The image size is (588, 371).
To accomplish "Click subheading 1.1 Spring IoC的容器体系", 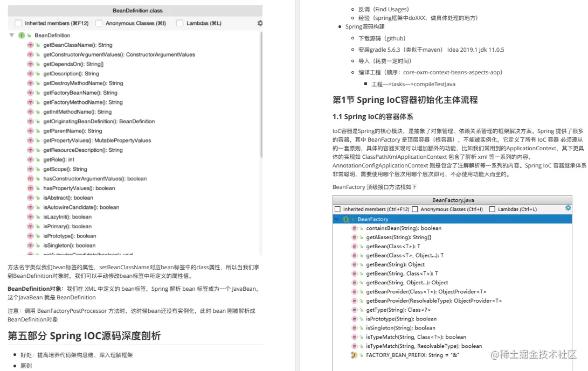I will point(372,116).
